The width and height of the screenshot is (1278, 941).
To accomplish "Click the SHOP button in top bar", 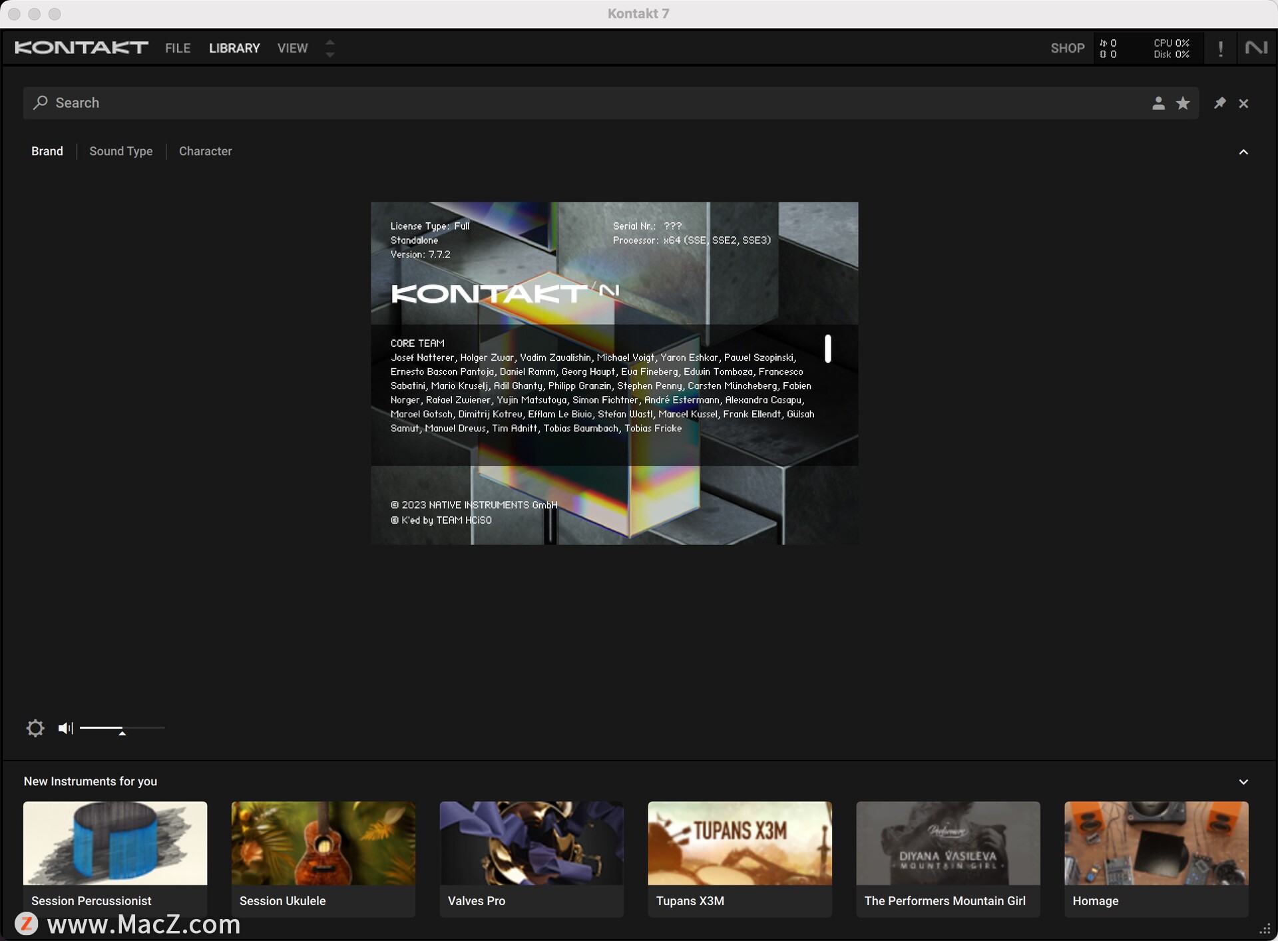I will [x=1066, y=47].
